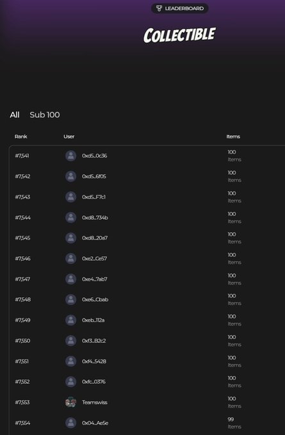Select username 0xfc...0376

point(94,381)
